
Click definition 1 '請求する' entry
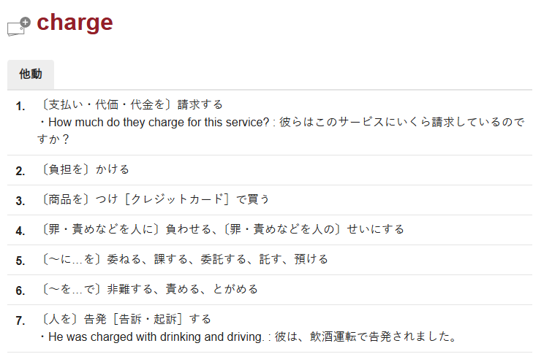tap(131, 104)
